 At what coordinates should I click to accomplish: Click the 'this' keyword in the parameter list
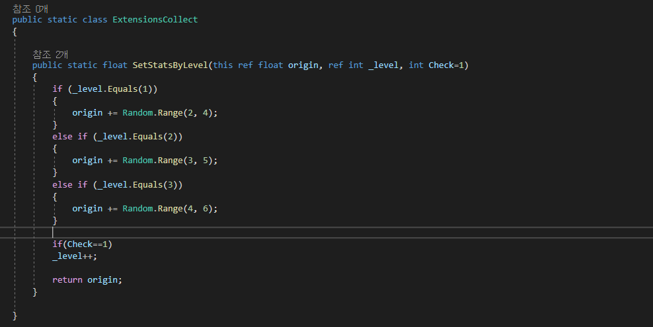click(223, 65)
